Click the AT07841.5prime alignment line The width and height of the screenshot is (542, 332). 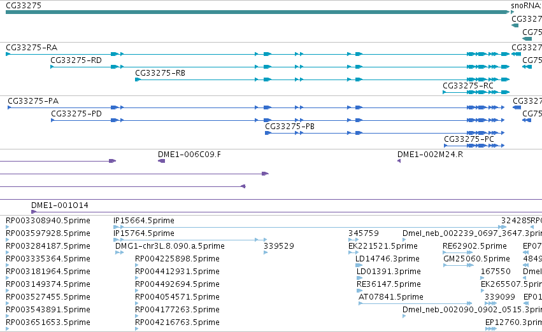415,303
